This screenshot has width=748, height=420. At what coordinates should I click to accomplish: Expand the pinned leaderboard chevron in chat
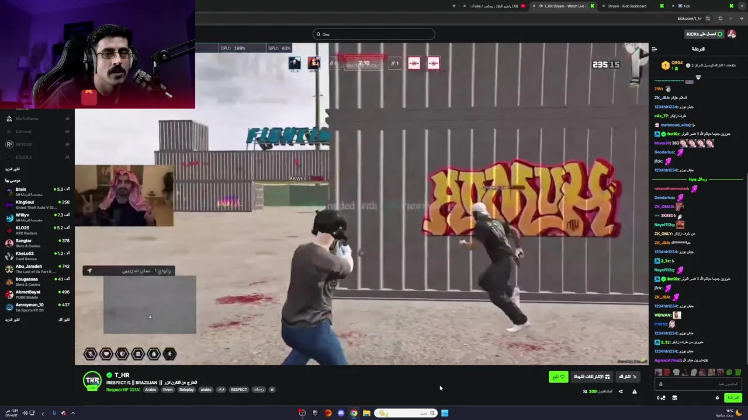698,76
